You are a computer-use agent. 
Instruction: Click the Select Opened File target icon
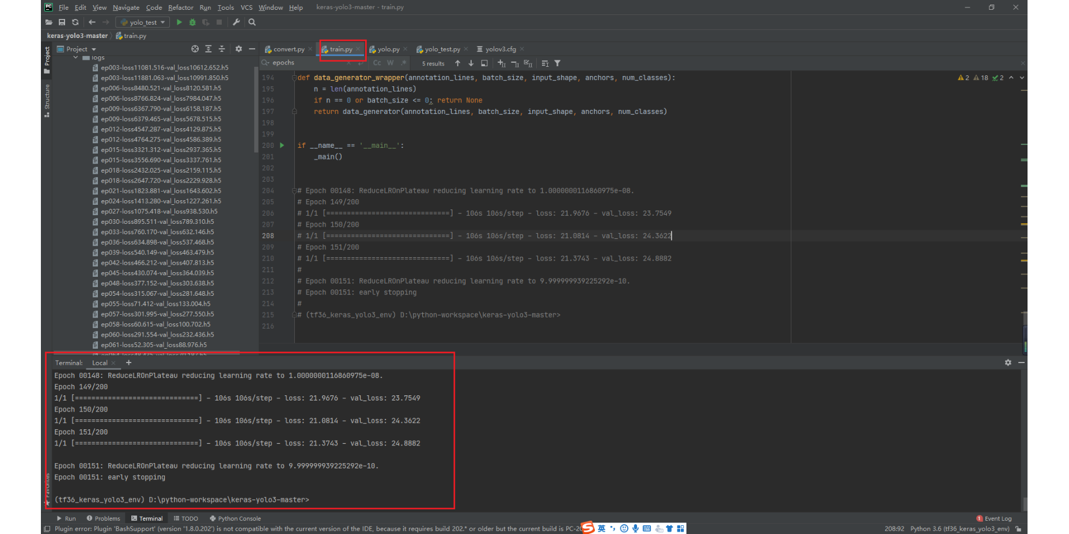(195, 49)
